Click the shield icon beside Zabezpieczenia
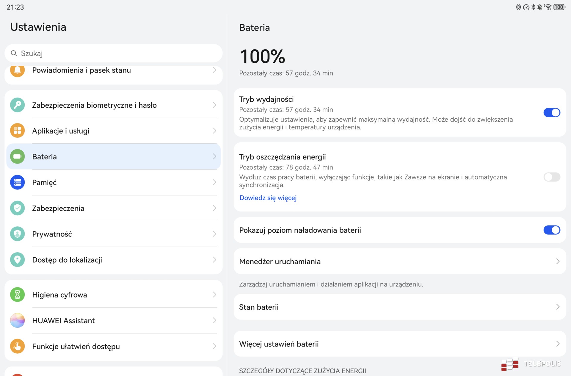 click(17, 208)
